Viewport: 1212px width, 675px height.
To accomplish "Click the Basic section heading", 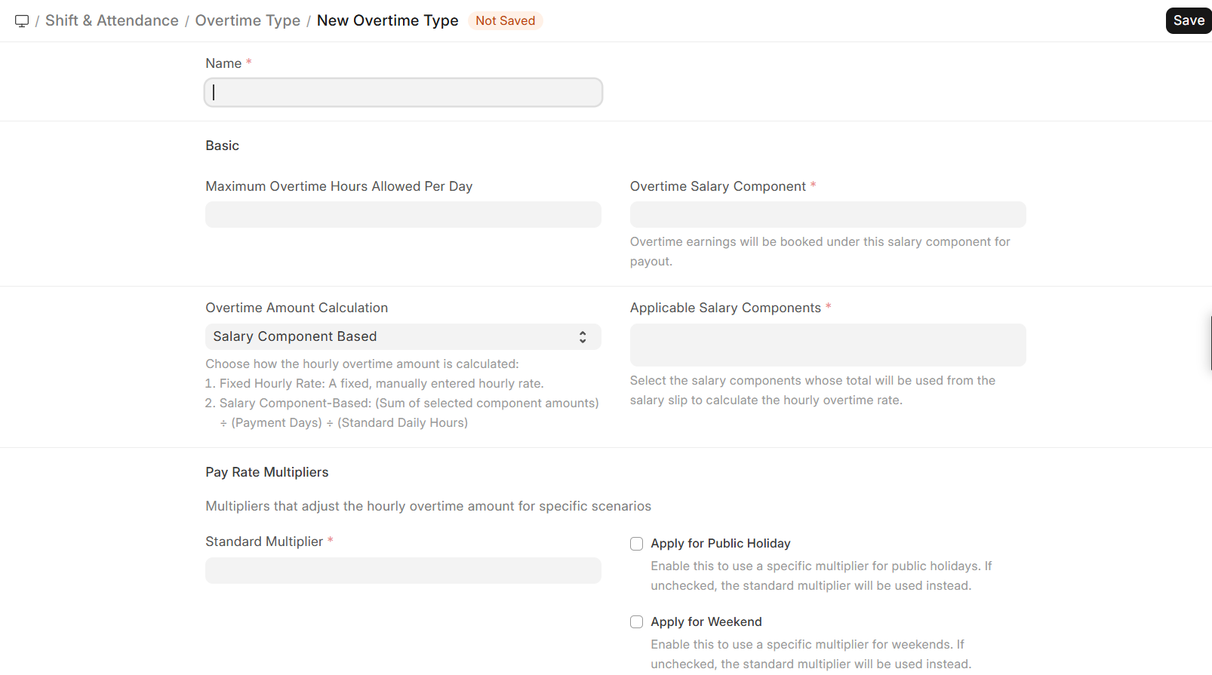I will pyautogui.click(x=223, y=146).
